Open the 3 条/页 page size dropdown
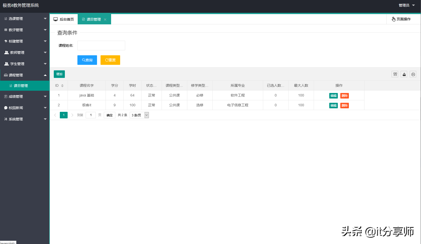The width and height of the screenshot is (421, 244). pyautogui.click(x=139, y=115)
